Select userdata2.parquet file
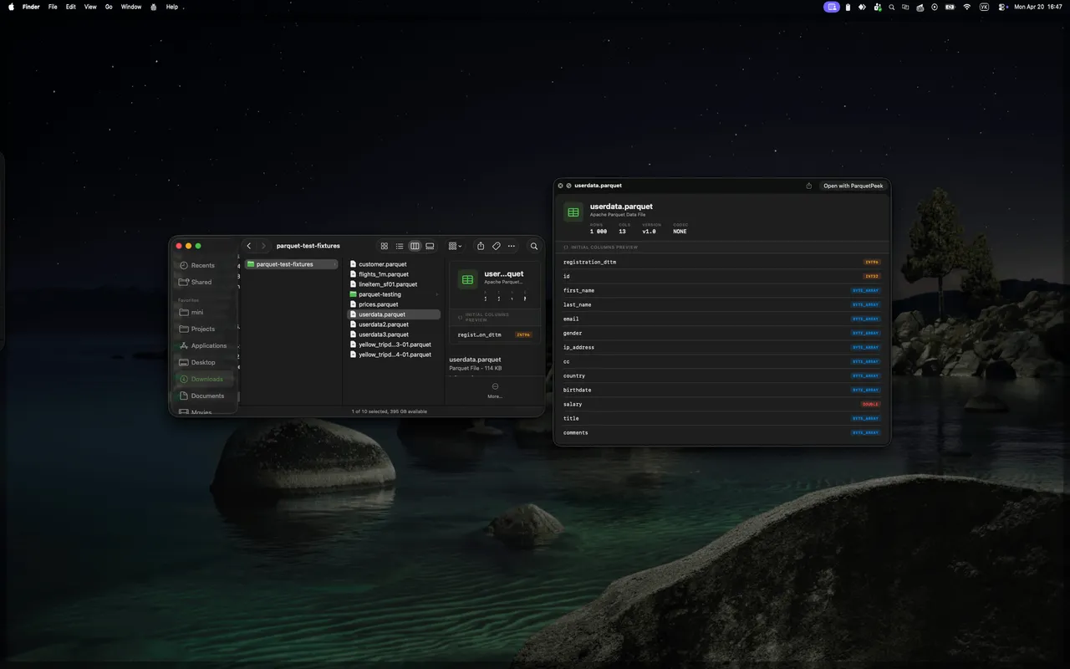This screenshot has width=1070, height=669. pos(393,324)
